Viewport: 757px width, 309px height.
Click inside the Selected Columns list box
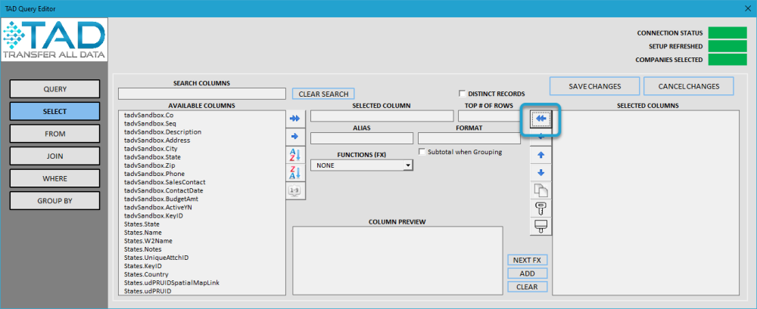[646, 202]
